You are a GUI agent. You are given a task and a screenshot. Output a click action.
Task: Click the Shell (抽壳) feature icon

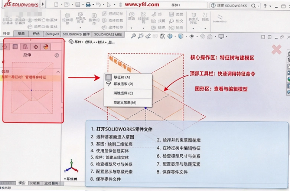158,28
